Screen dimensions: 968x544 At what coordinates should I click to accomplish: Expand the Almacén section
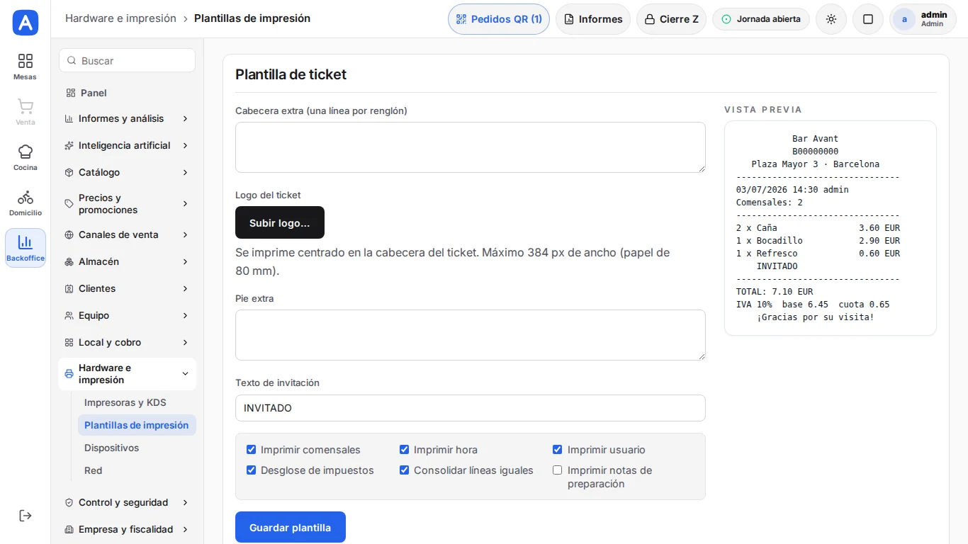point(127,261)
